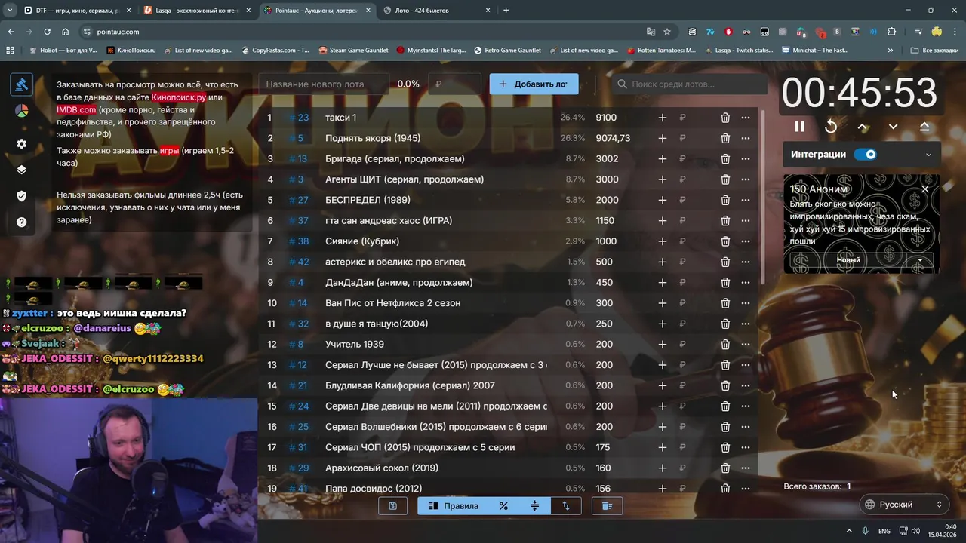Open the Правила button in bottom toolbar
The height and width of the screenshot is (543, 966).
453,506
